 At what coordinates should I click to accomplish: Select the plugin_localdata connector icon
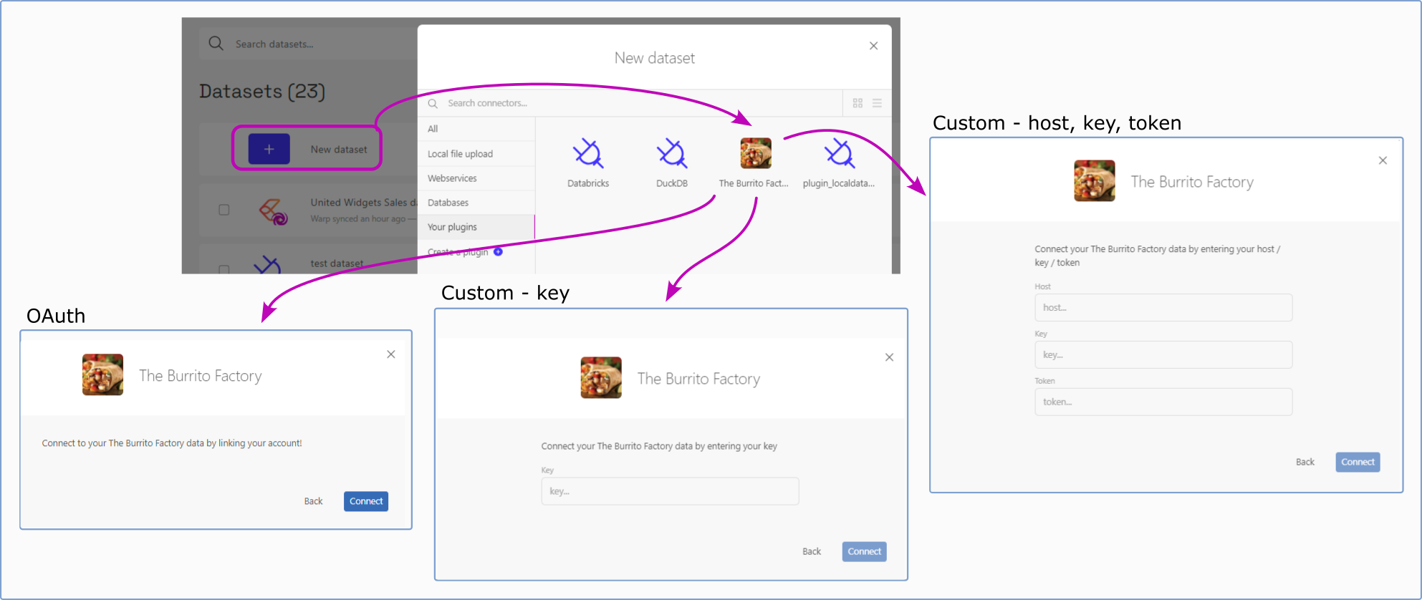[838, 153]
